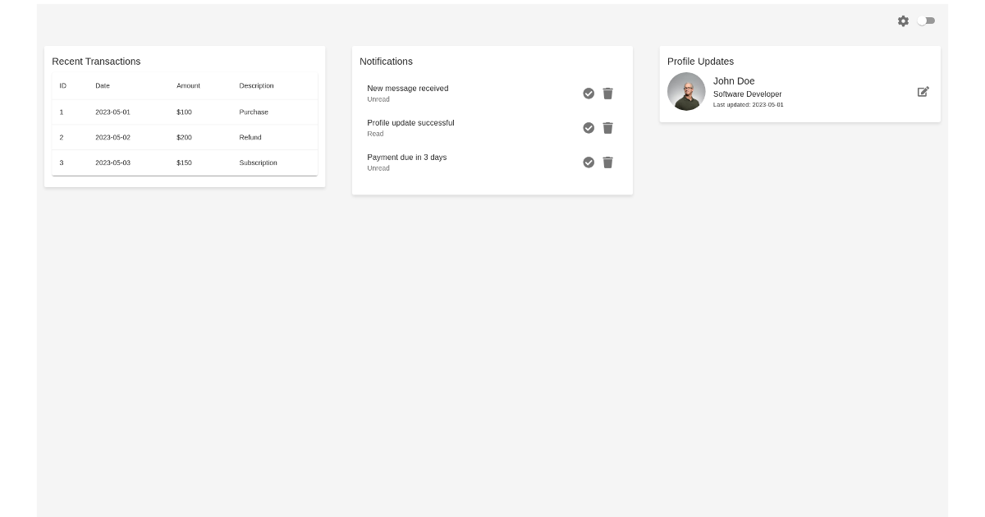Delete the "New message received" notification

[x=607, y=94]
